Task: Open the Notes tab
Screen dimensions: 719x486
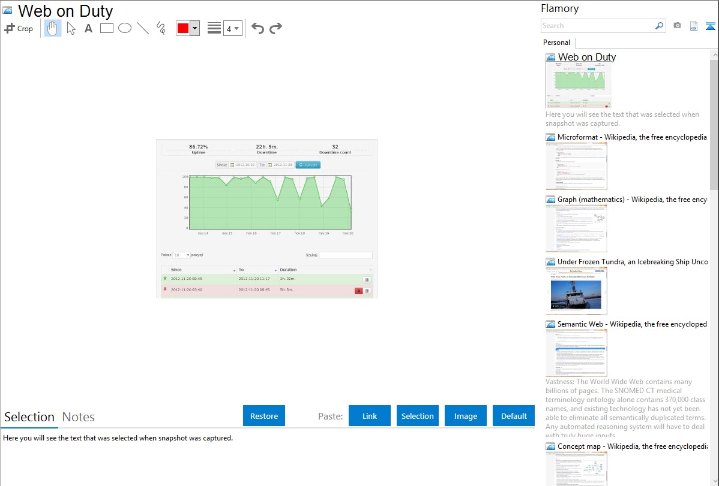Action: tap(79, 417)
